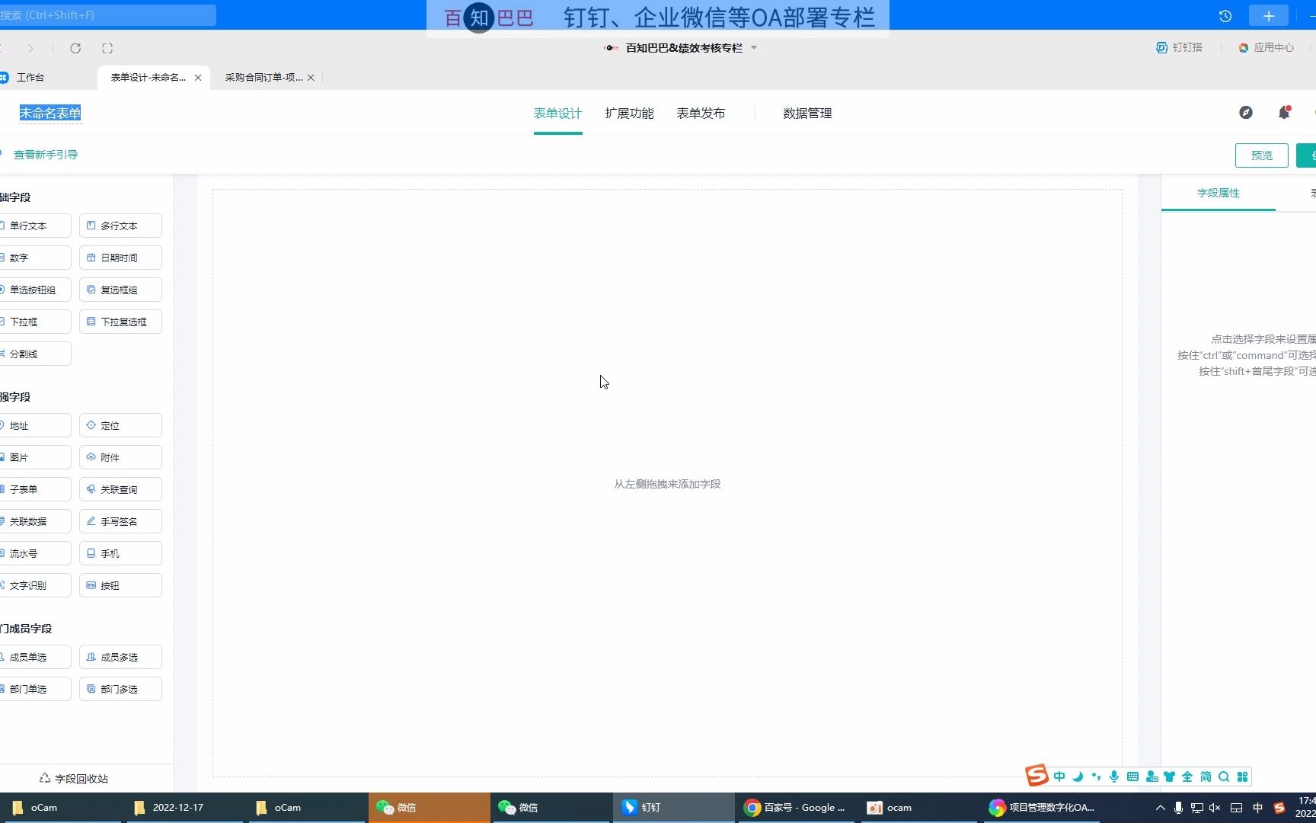Select the 成员单选 field

(x=34, y=657)
